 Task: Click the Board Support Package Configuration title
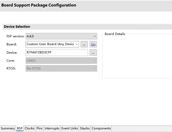pyautogui.click(x=39, y=5)
